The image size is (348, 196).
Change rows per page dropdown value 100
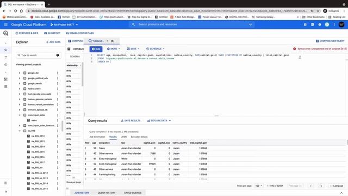259,186
